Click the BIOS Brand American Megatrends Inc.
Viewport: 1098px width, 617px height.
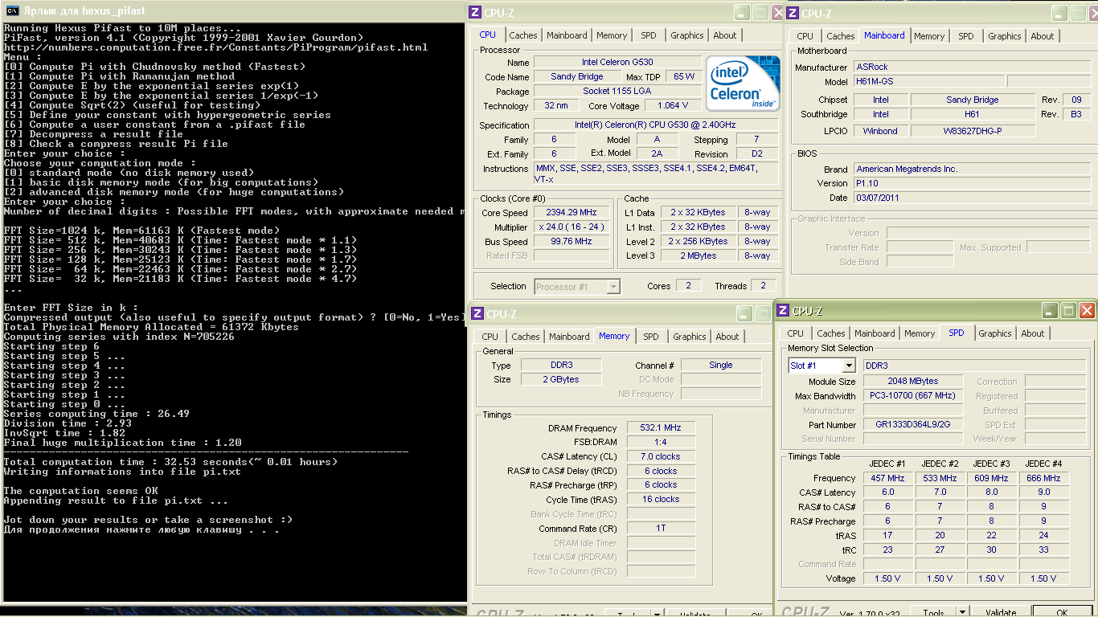pos(970,169)
